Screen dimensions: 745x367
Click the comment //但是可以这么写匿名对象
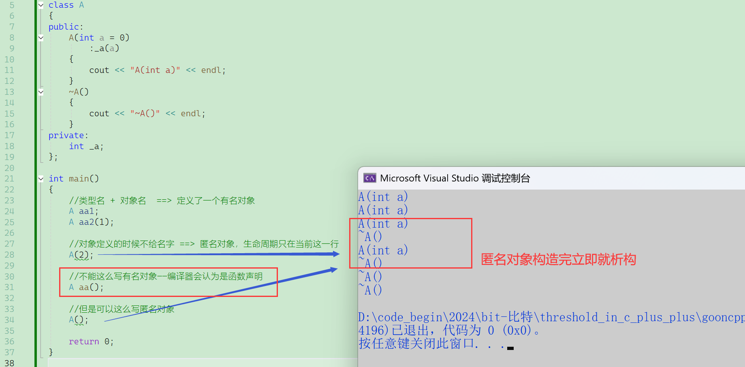tap(122, 309)
